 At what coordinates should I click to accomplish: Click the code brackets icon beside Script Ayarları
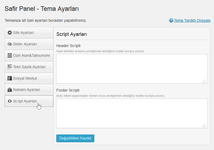click(10, 101)
